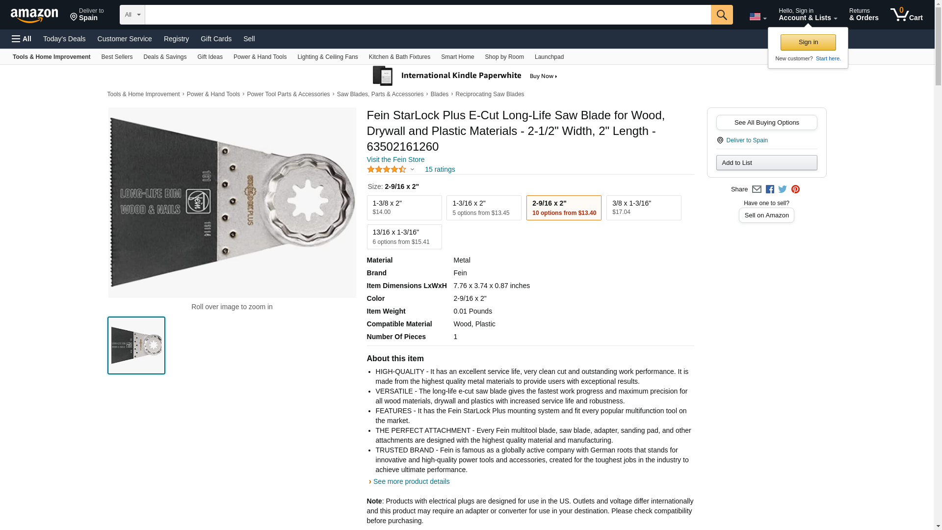Click the Amazon logo
Image resolution: width=942 pixels, height=530 pixels.
(x=34, y=15)
